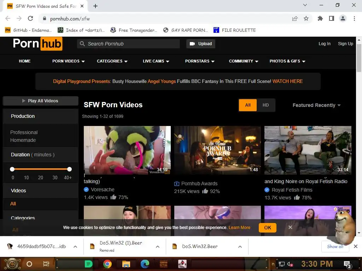Reload the current page
Image resolution: width=362 pixels, height=271 pixels.
pos(30,18)
